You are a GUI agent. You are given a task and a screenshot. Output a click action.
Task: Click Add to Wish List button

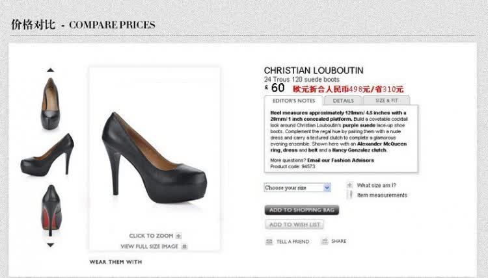coord(294,225)
